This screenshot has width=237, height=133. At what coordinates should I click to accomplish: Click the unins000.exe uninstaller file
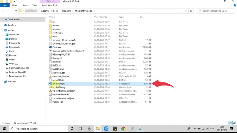pos(58,84)
